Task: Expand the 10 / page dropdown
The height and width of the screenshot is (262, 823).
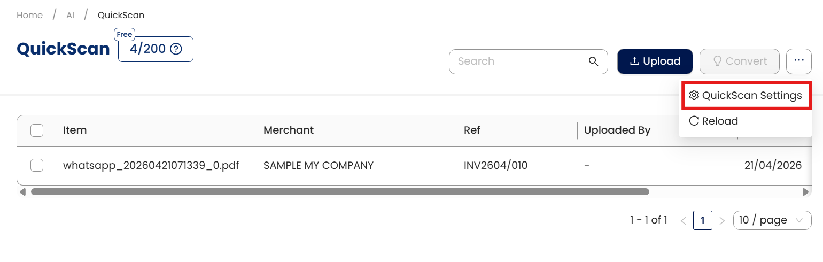Action: 772,220
